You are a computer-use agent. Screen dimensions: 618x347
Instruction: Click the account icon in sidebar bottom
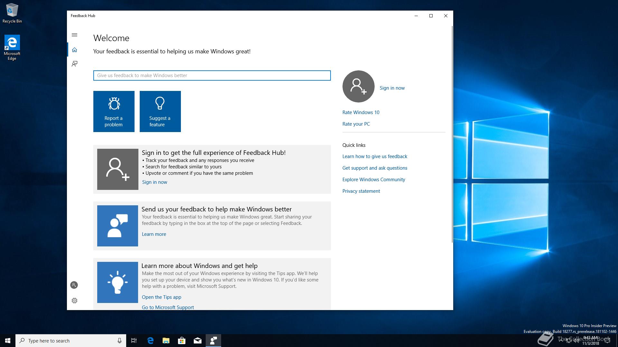tap(74, 285)
